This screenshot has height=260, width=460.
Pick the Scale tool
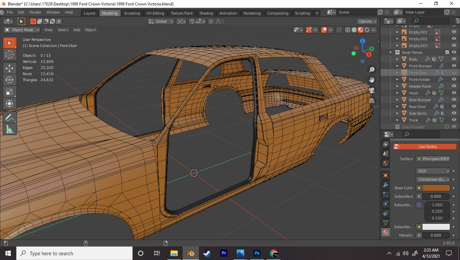coord(9,92)
